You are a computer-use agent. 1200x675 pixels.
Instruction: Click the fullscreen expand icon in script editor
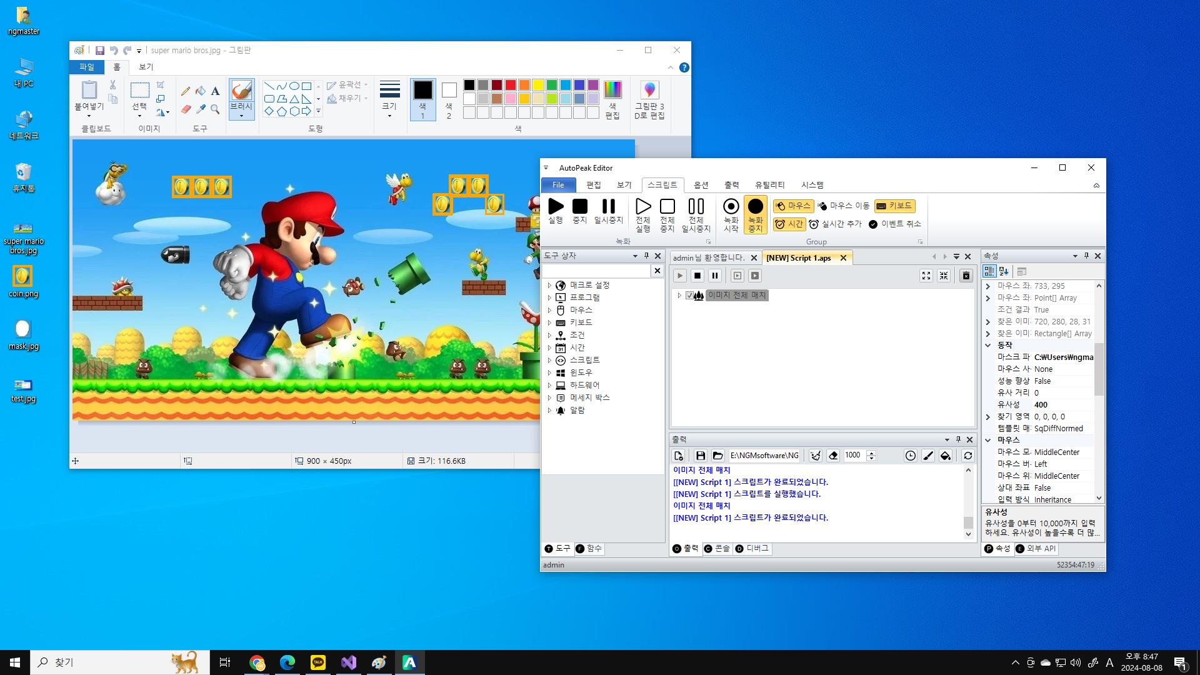tap(926, 276)
